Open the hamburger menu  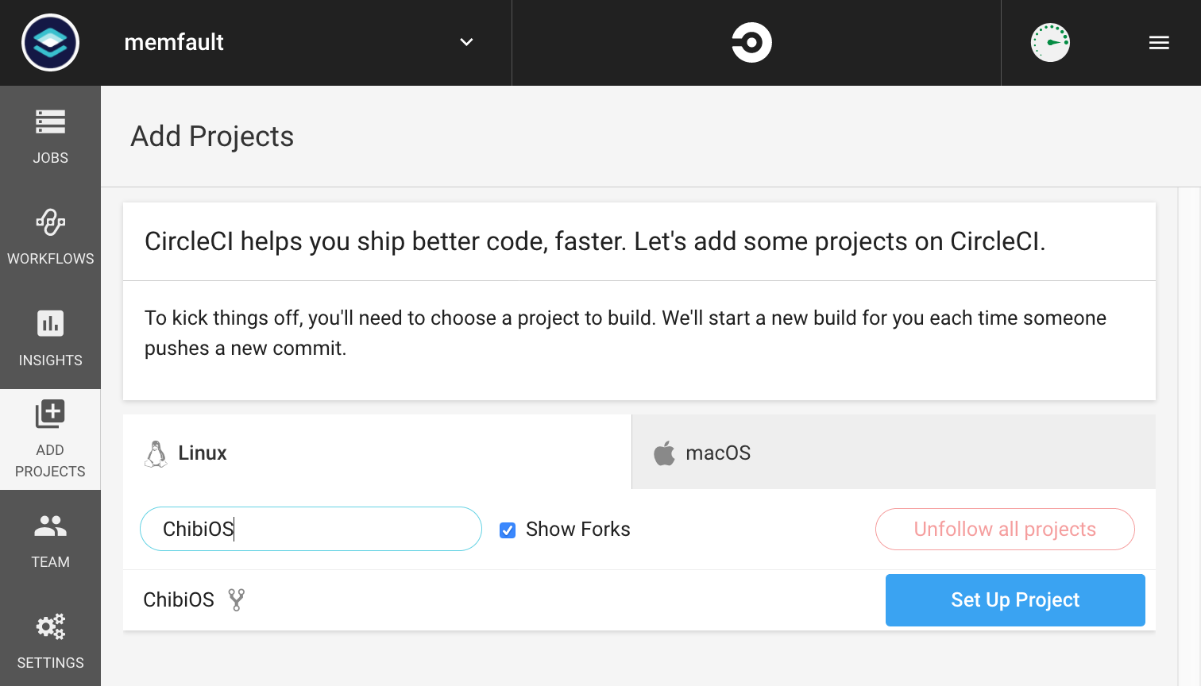point(1159,43)
